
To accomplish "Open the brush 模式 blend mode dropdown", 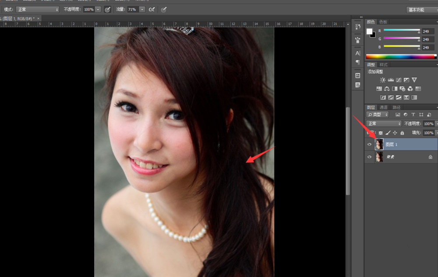I will point(37,9).
